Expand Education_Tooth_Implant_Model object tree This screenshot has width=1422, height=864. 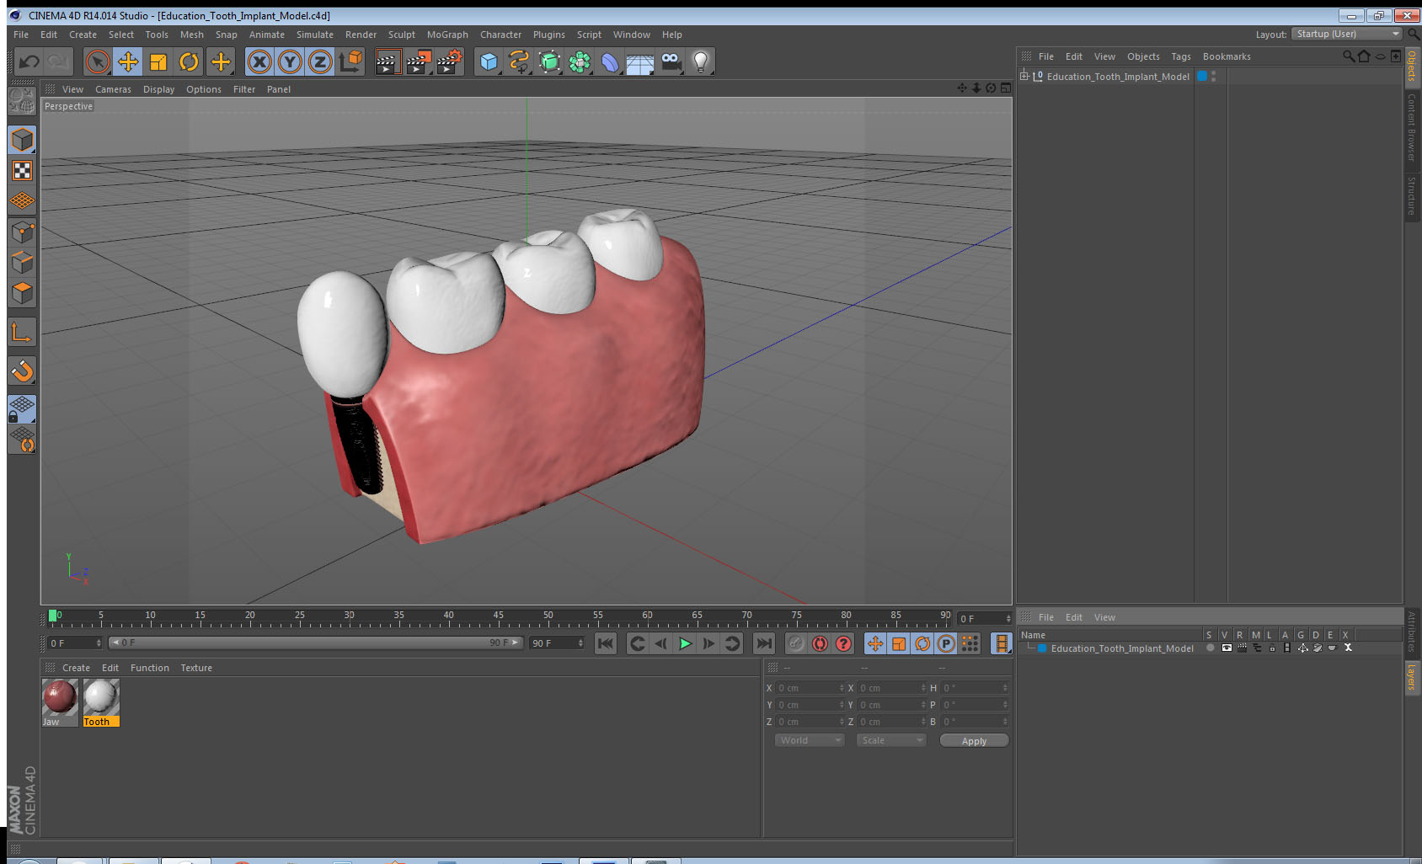point(1024,76)
